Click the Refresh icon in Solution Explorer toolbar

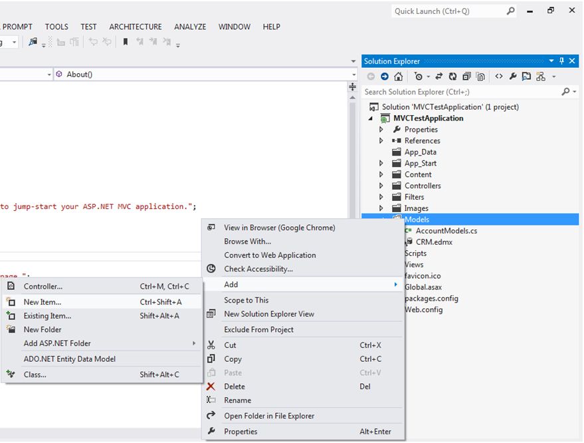pyautogui.click(x=452, y=76)
